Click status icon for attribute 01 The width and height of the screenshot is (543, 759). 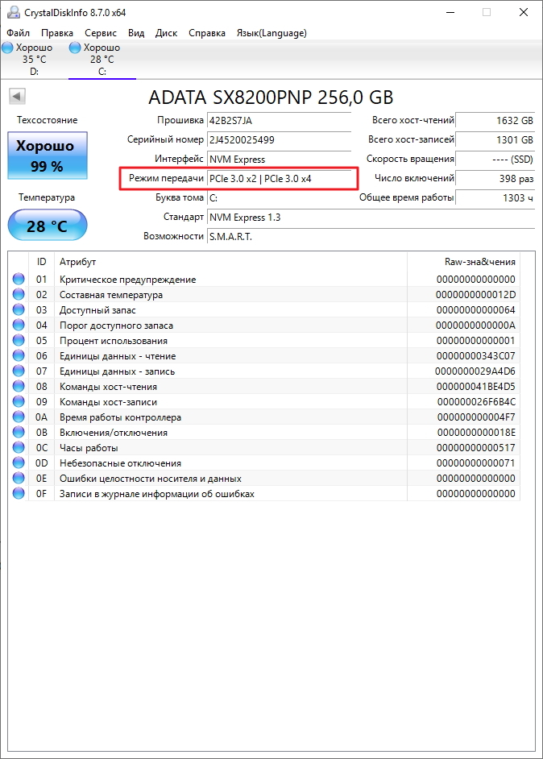click(19, 279)
